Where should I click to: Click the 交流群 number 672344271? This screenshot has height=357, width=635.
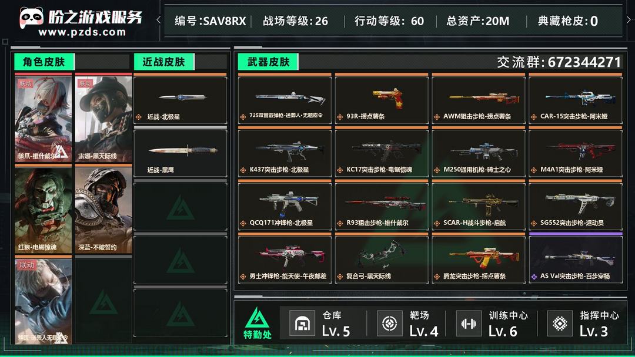584,62
